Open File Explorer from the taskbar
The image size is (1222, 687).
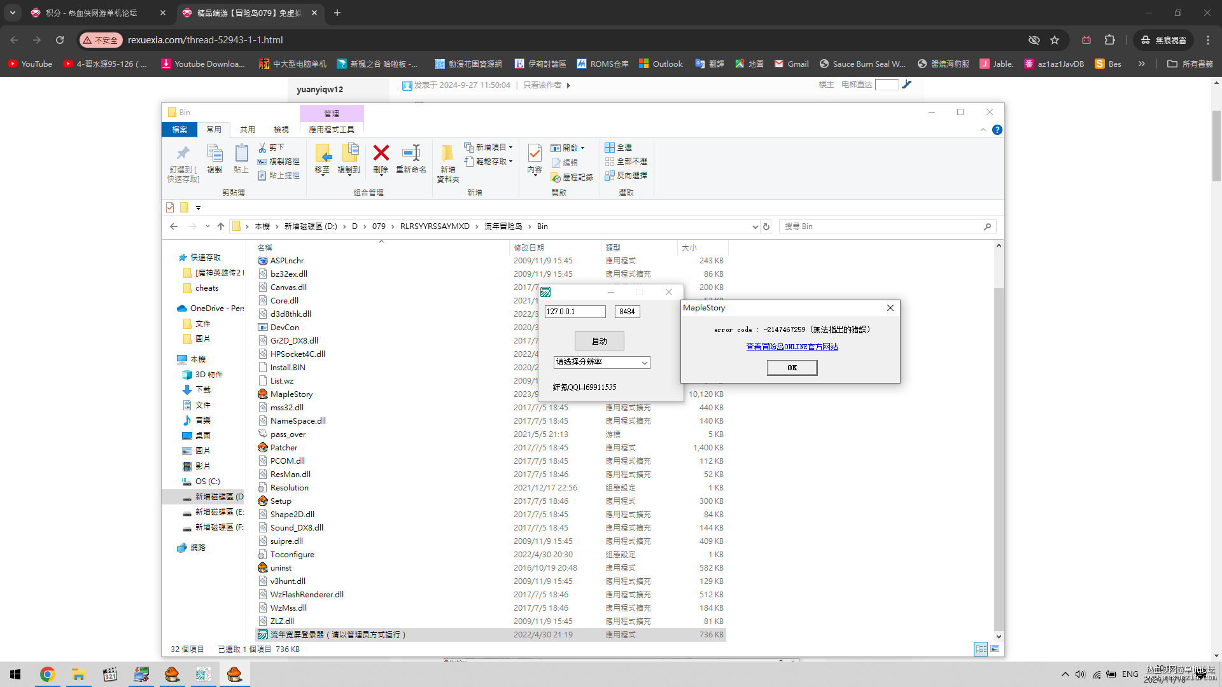tap(78, 674)
